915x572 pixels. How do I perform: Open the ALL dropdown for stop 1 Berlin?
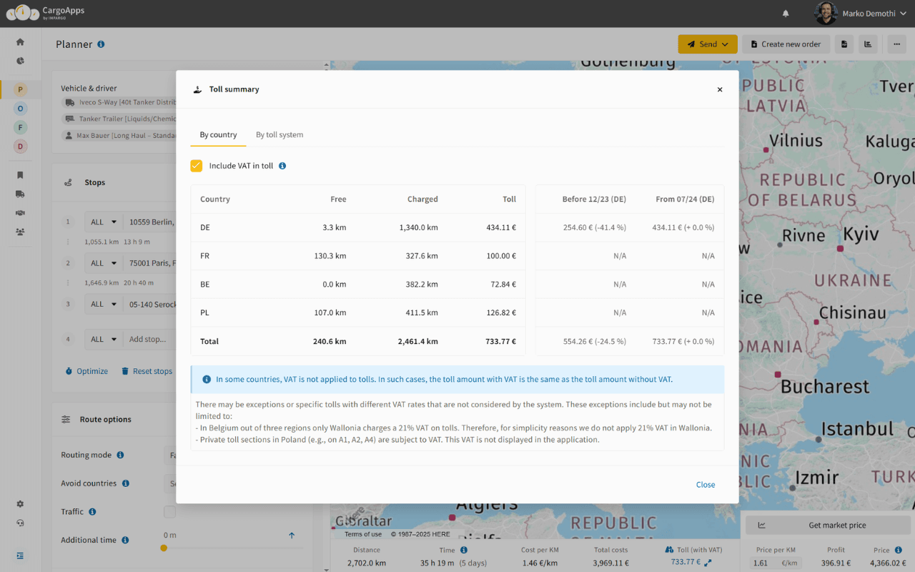(103, 222)
